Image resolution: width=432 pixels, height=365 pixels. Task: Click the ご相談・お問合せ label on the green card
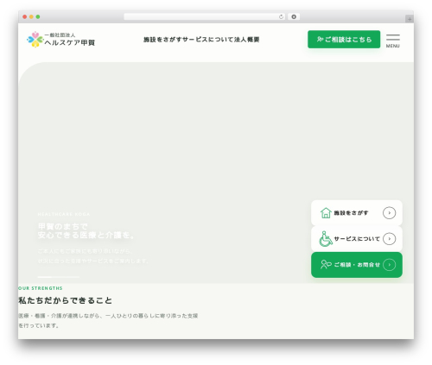pyautogui.click(x=357, y=265)
